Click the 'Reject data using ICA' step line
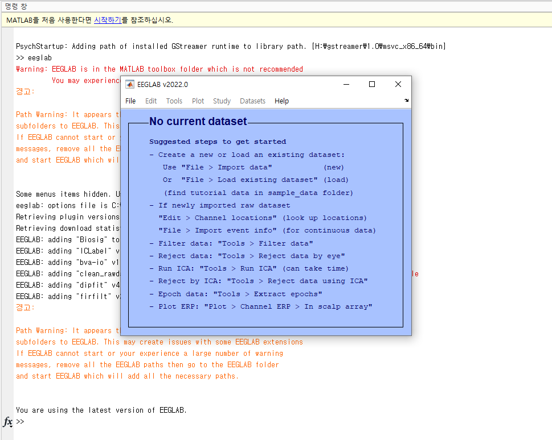The image size is (552, 440). pos(259,281)
